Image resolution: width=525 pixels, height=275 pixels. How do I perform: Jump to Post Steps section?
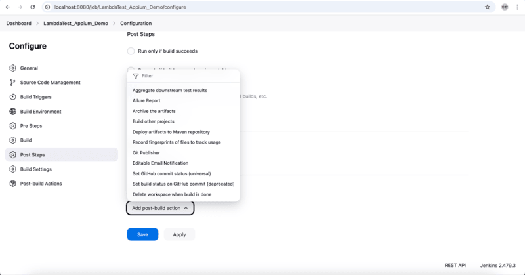point(62,155)
